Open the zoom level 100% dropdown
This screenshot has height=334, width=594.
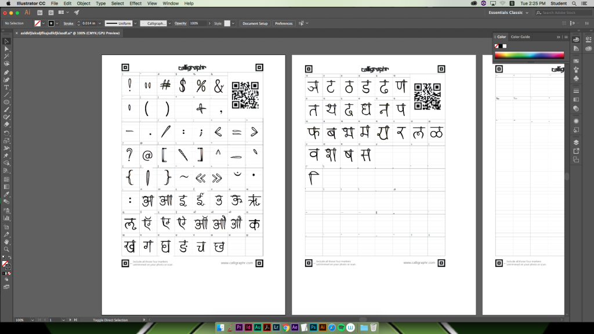[x=32, y=320]
